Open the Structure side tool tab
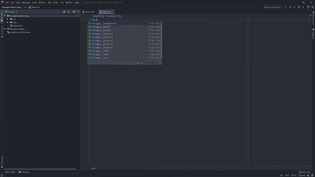This screenshot has height=177, width=315. pyautogui.click(x=2, y=31)
